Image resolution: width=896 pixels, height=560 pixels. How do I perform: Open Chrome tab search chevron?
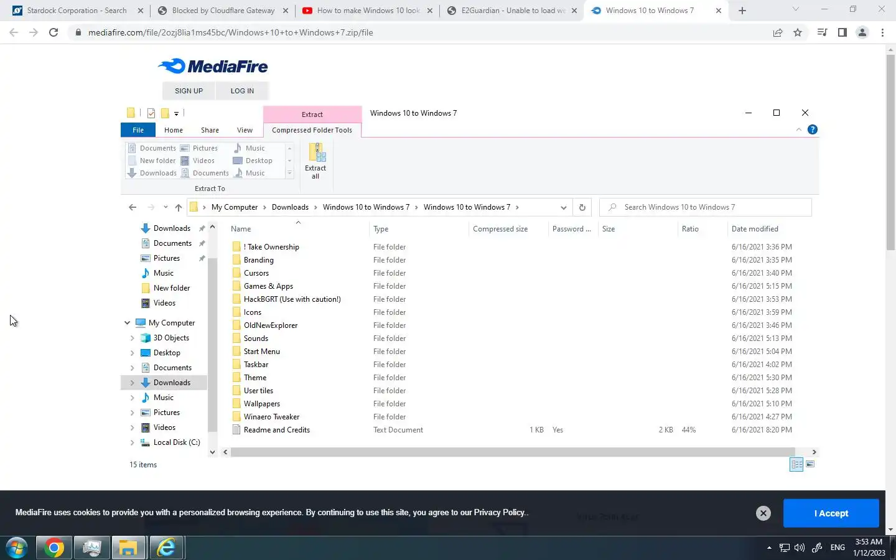pos(795,9)
